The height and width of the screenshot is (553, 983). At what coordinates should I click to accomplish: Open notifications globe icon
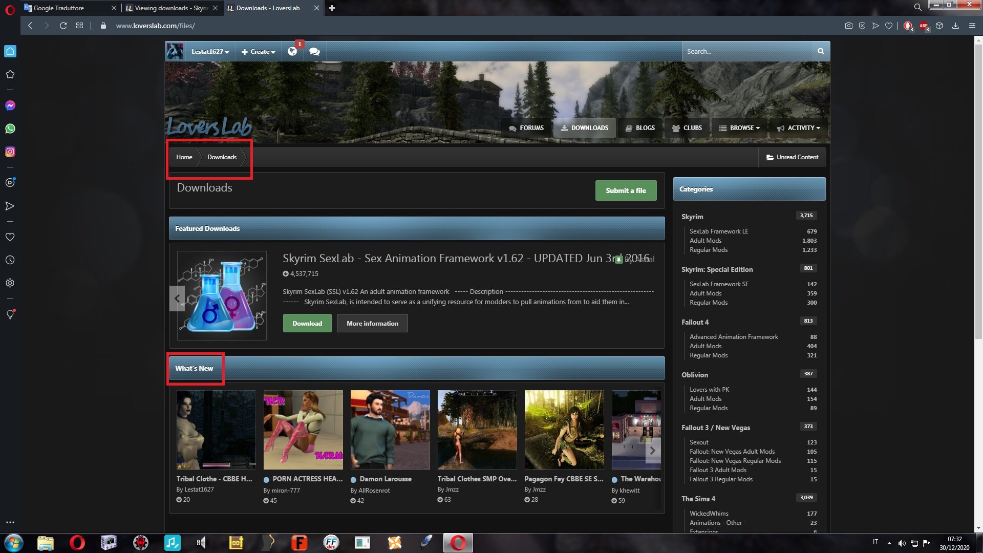[x=292, y=51]
